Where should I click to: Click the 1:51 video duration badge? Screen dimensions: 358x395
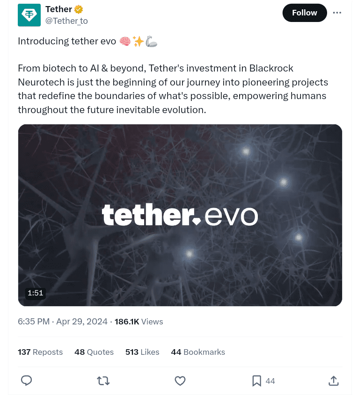pyautogui.click(x=35, y=293)
